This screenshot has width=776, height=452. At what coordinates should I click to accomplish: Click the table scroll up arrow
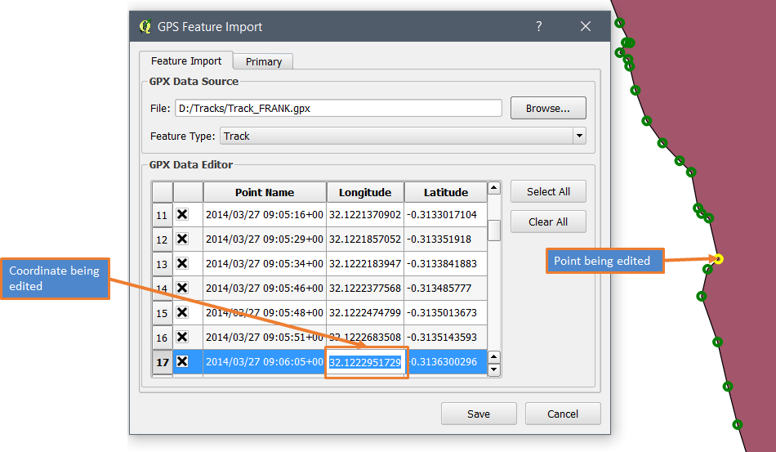tap(493, 189)
